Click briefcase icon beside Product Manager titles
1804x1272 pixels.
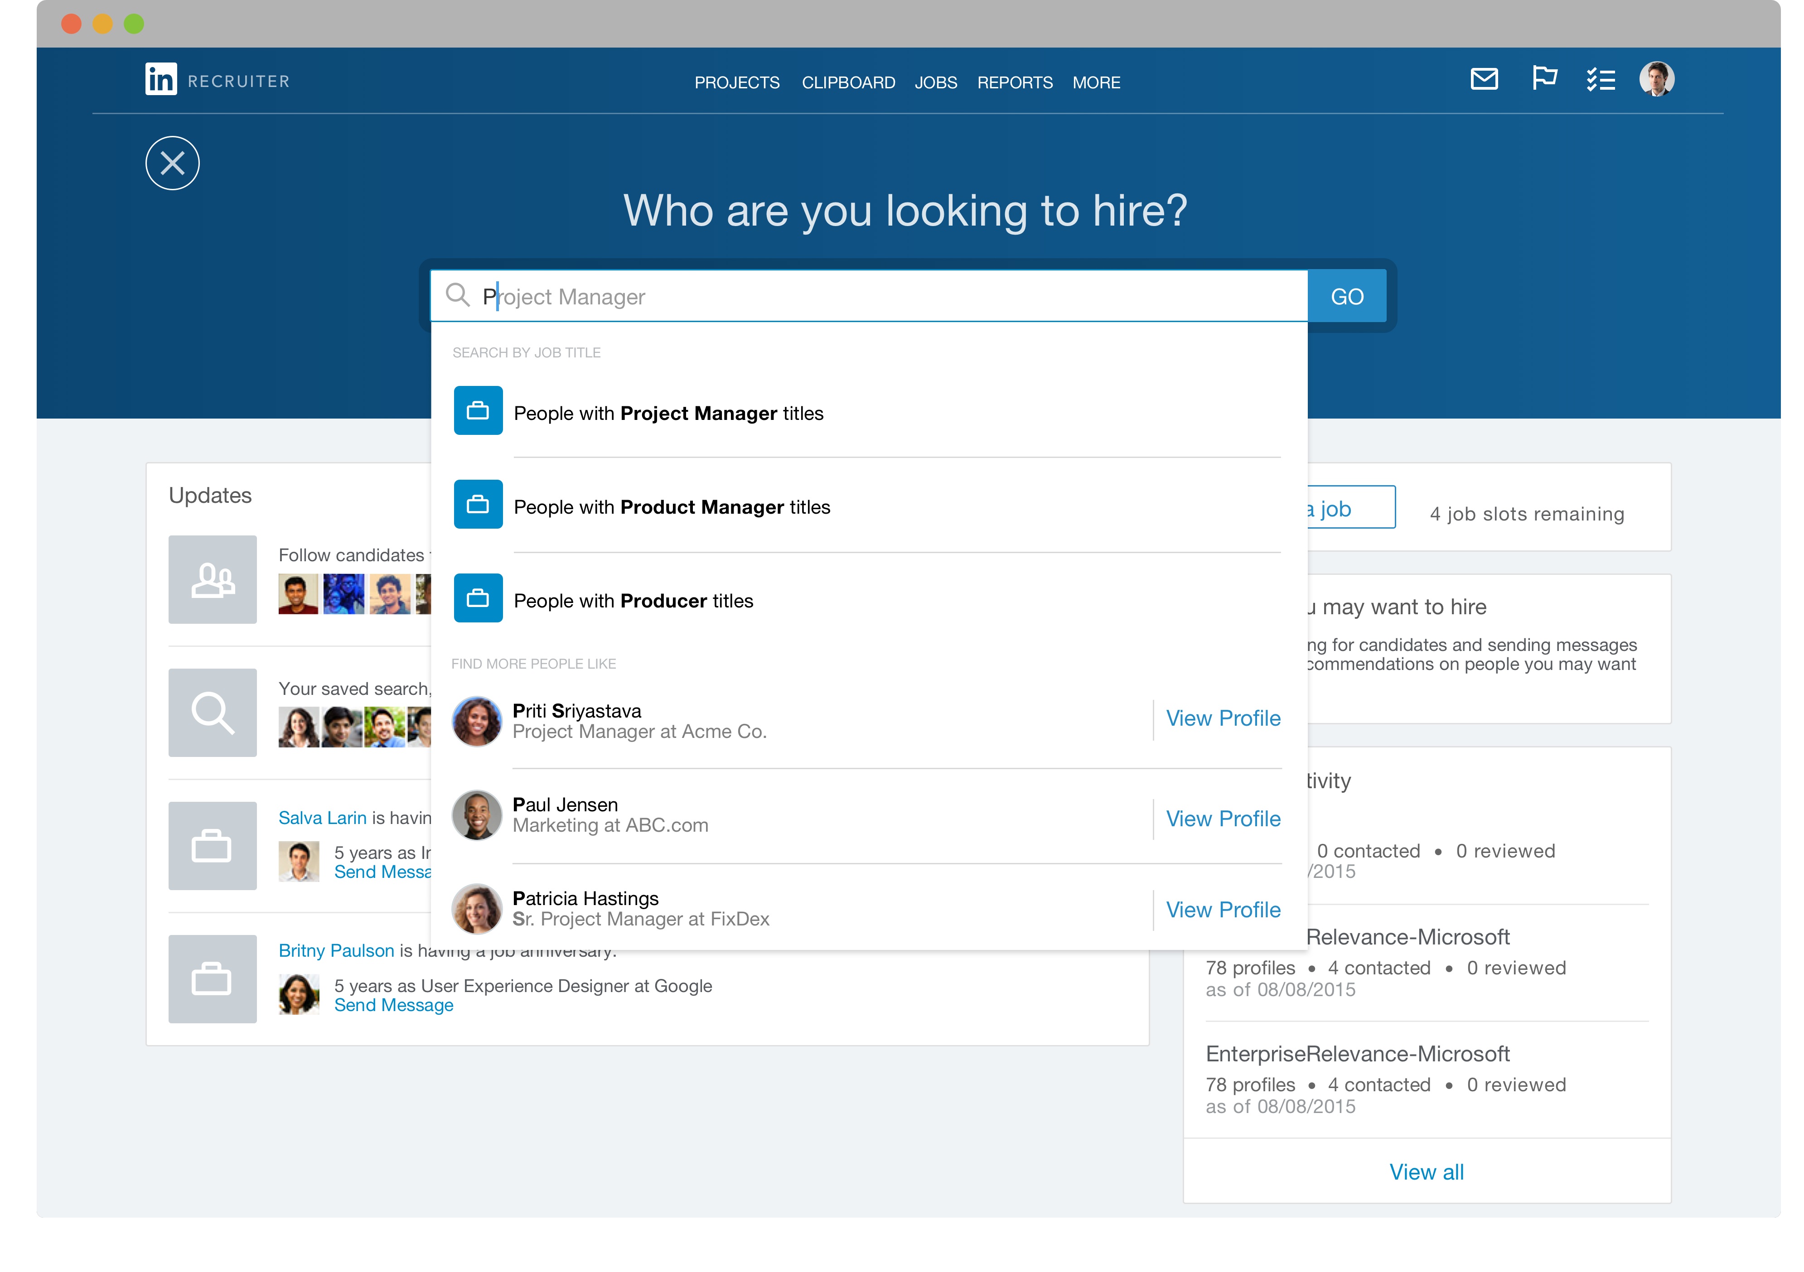tap(478, 504)
